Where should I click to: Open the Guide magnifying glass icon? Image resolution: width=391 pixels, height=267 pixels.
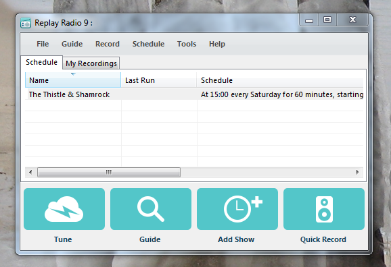click(x=151, y=209)
